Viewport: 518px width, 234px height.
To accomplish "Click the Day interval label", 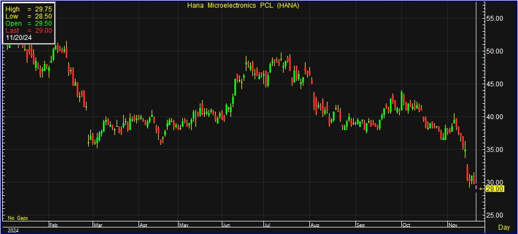I will [503, 227].
